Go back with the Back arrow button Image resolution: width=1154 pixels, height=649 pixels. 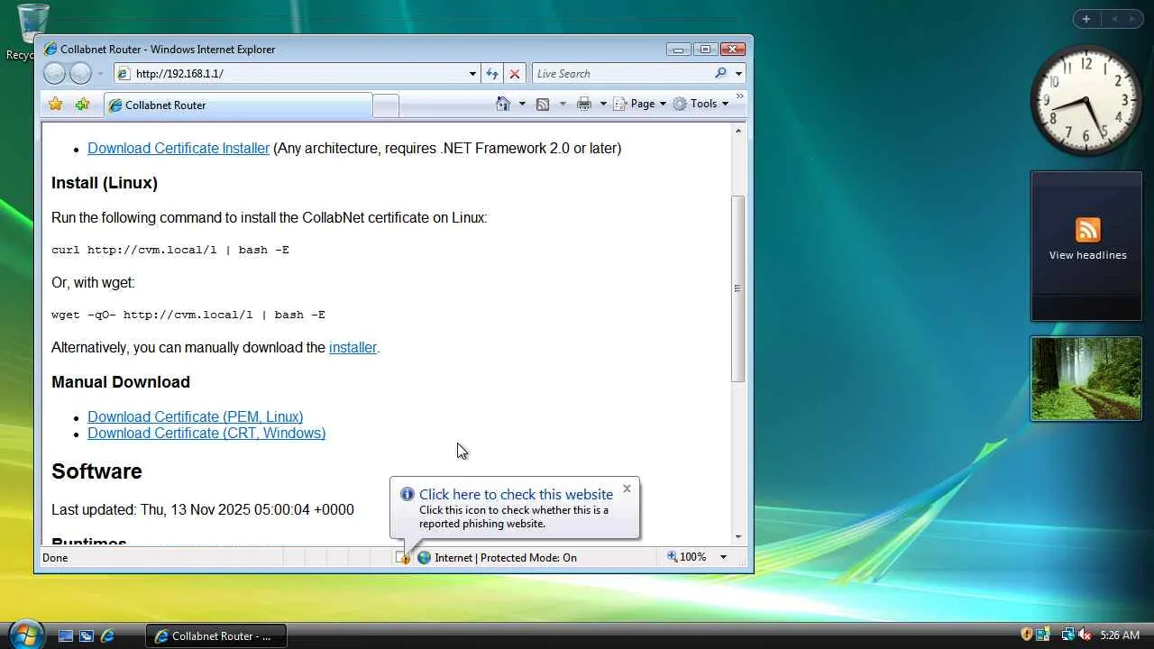click(54, 74)
